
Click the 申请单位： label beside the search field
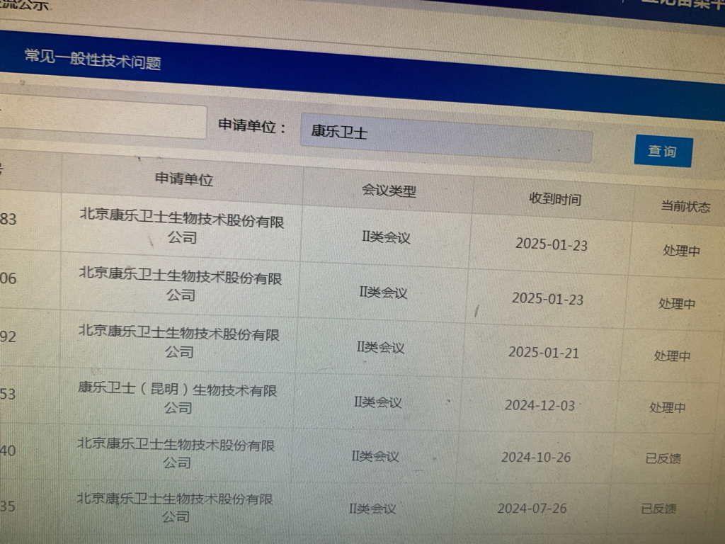252,126
